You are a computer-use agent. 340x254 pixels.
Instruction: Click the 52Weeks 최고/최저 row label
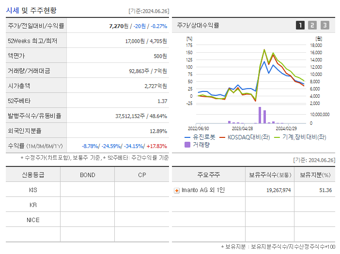click(32, 41)
